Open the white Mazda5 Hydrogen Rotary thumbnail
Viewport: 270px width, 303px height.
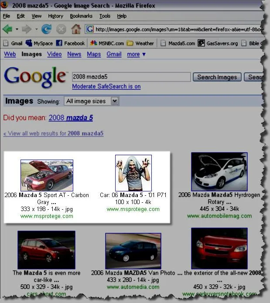[x=219, y=171]
